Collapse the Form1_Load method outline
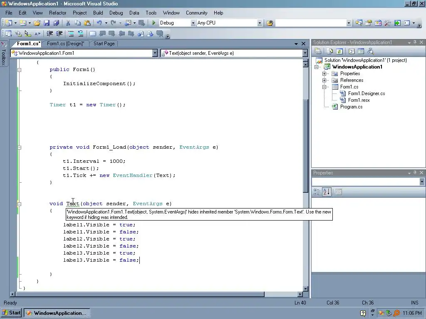Image resolution: width=426 pixels, height=319 pixels. [19, 147]
